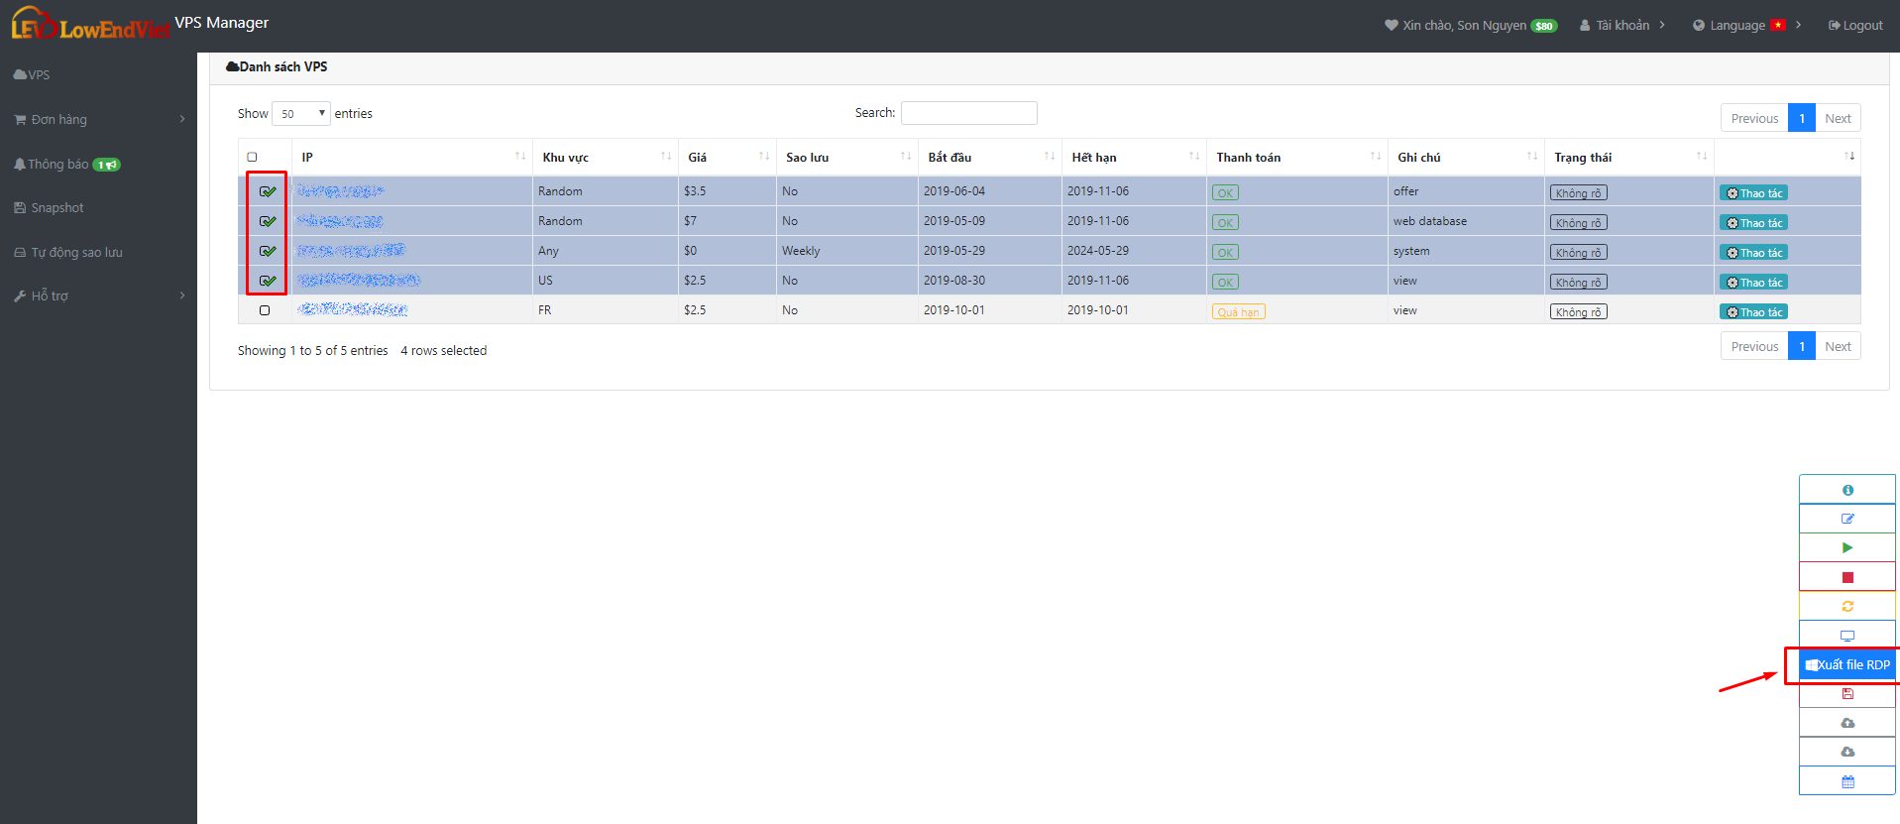
Task: Click the calendar icon in the action panel
Action: pyautogui.click(x=1847, y=781)
